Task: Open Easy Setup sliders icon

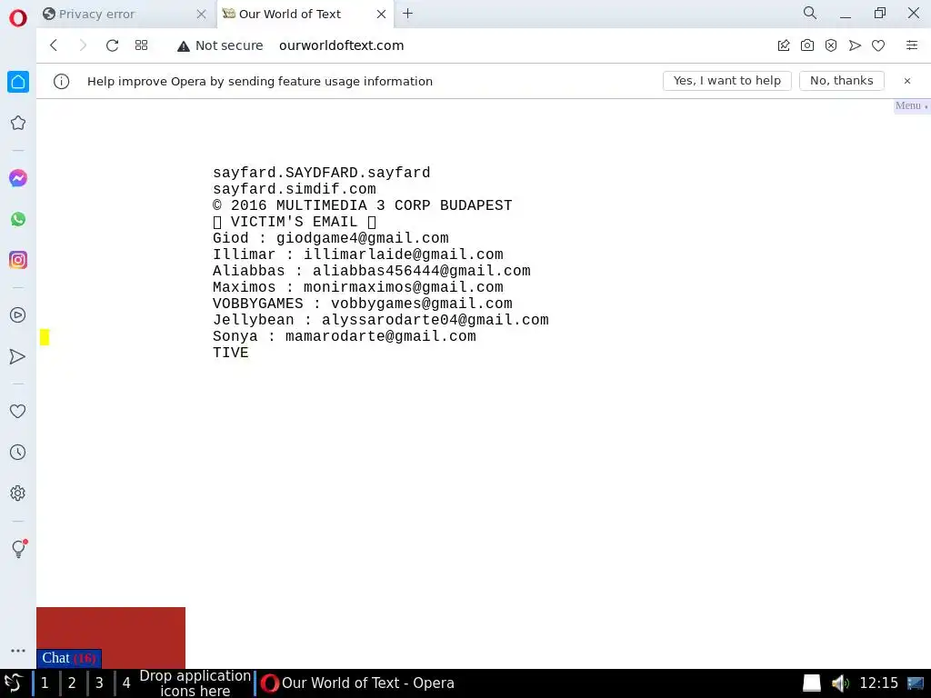Action: point(912,45)
